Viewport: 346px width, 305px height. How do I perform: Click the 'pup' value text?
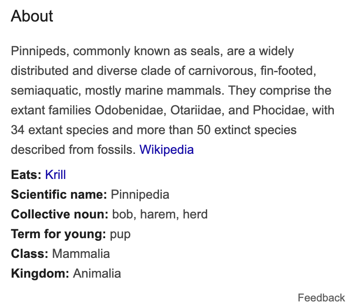coord(120,234)
